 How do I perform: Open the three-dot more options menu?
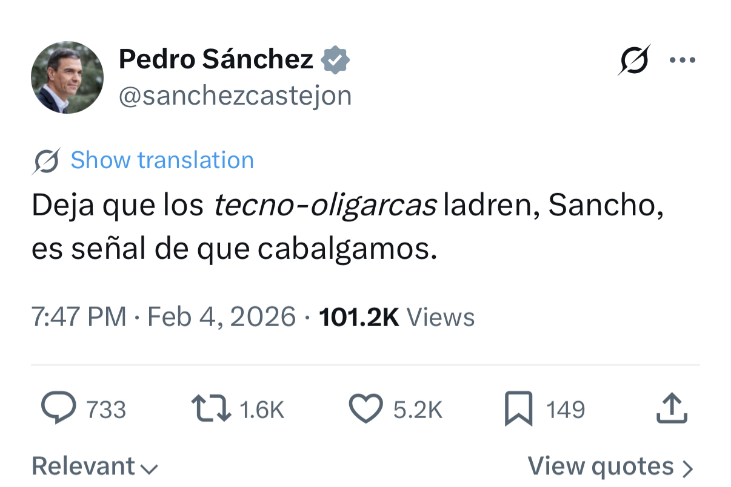tap(683, 60)
